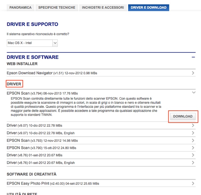Click EPSON Scan (v3.793) 12-nov-2012 title
Screen dimensions: 201x195
(42, 141)
